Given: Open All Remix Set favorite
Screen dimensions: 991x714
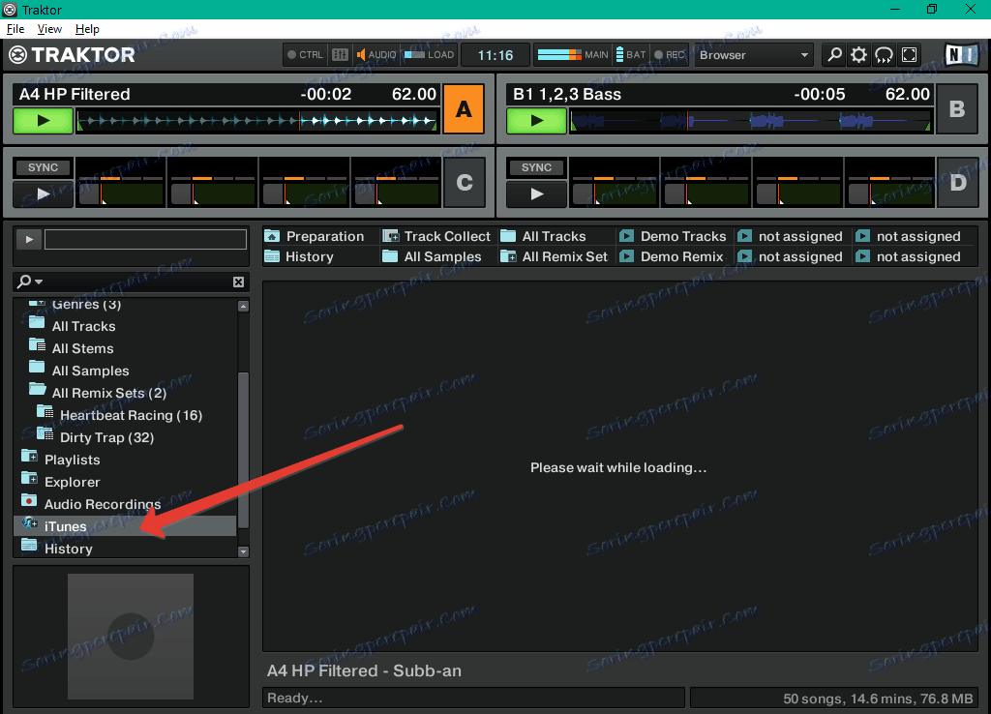Looking at the screenshot, I should click(555, 256).
